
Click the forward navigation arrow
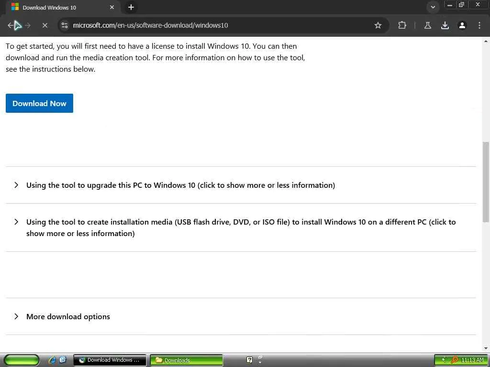[28, 25]
